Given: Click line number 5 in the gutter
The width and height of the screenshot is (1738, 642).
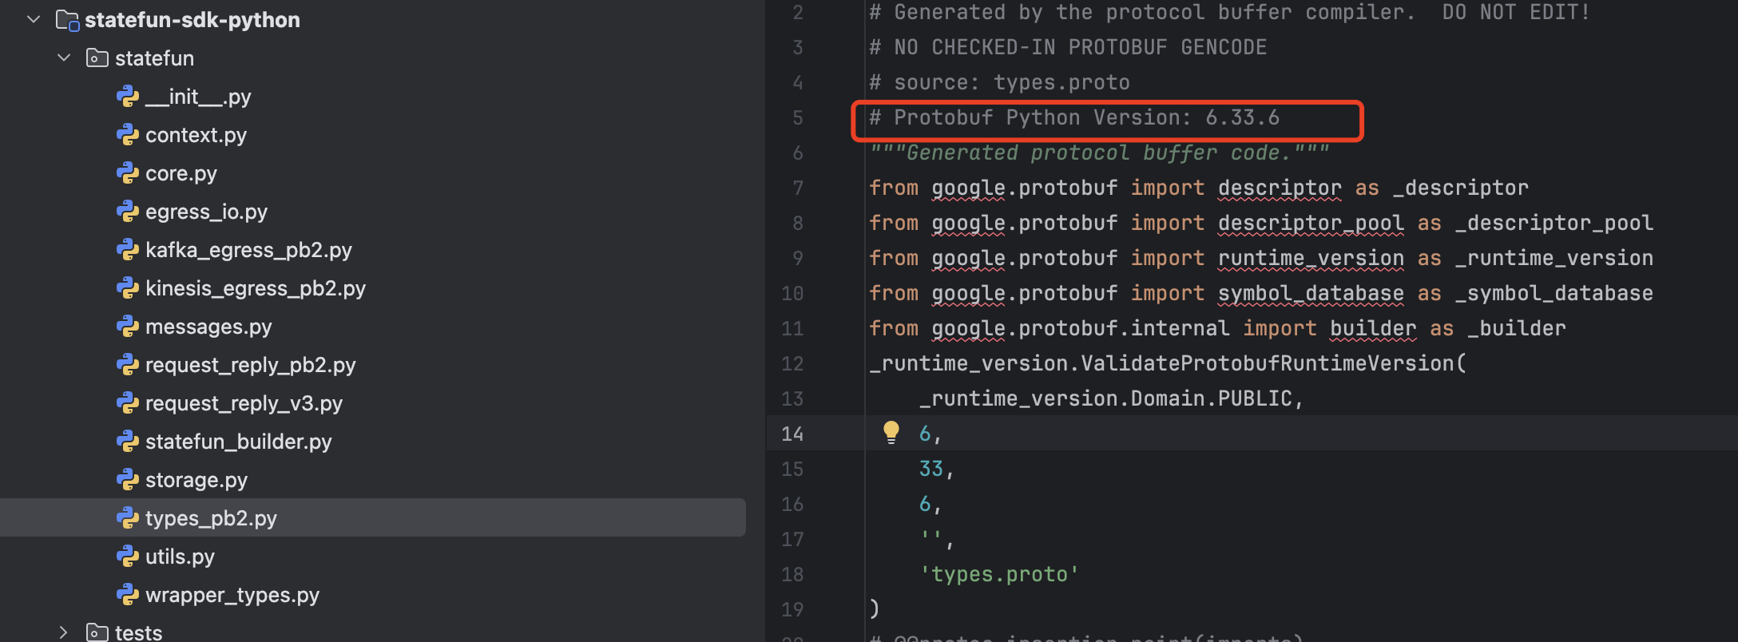Looking at the screenshot, I should point(797,117).
